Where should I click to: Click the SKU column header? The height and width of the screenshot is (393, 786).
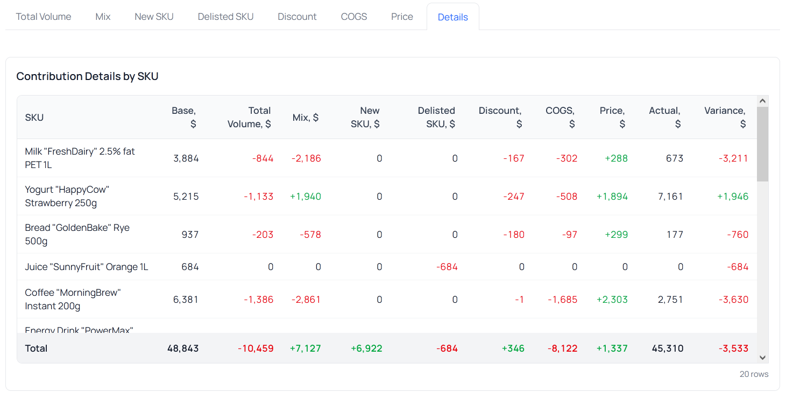pos(34,118)
